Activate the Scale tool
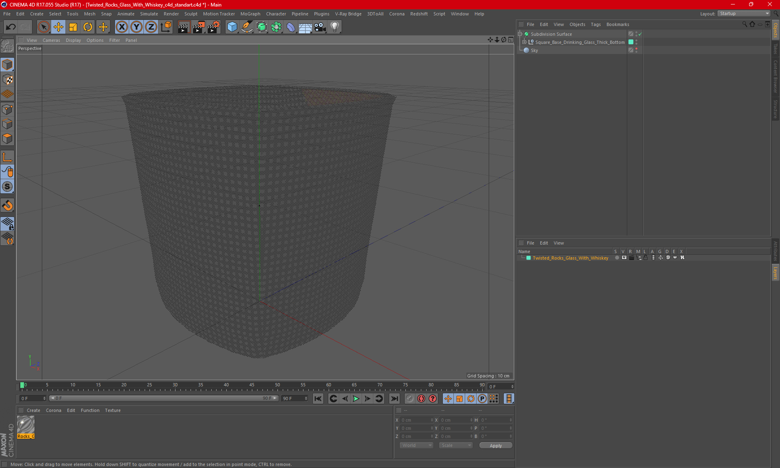The width and height of the screenshot is (780, 468). tap(73, 27)
